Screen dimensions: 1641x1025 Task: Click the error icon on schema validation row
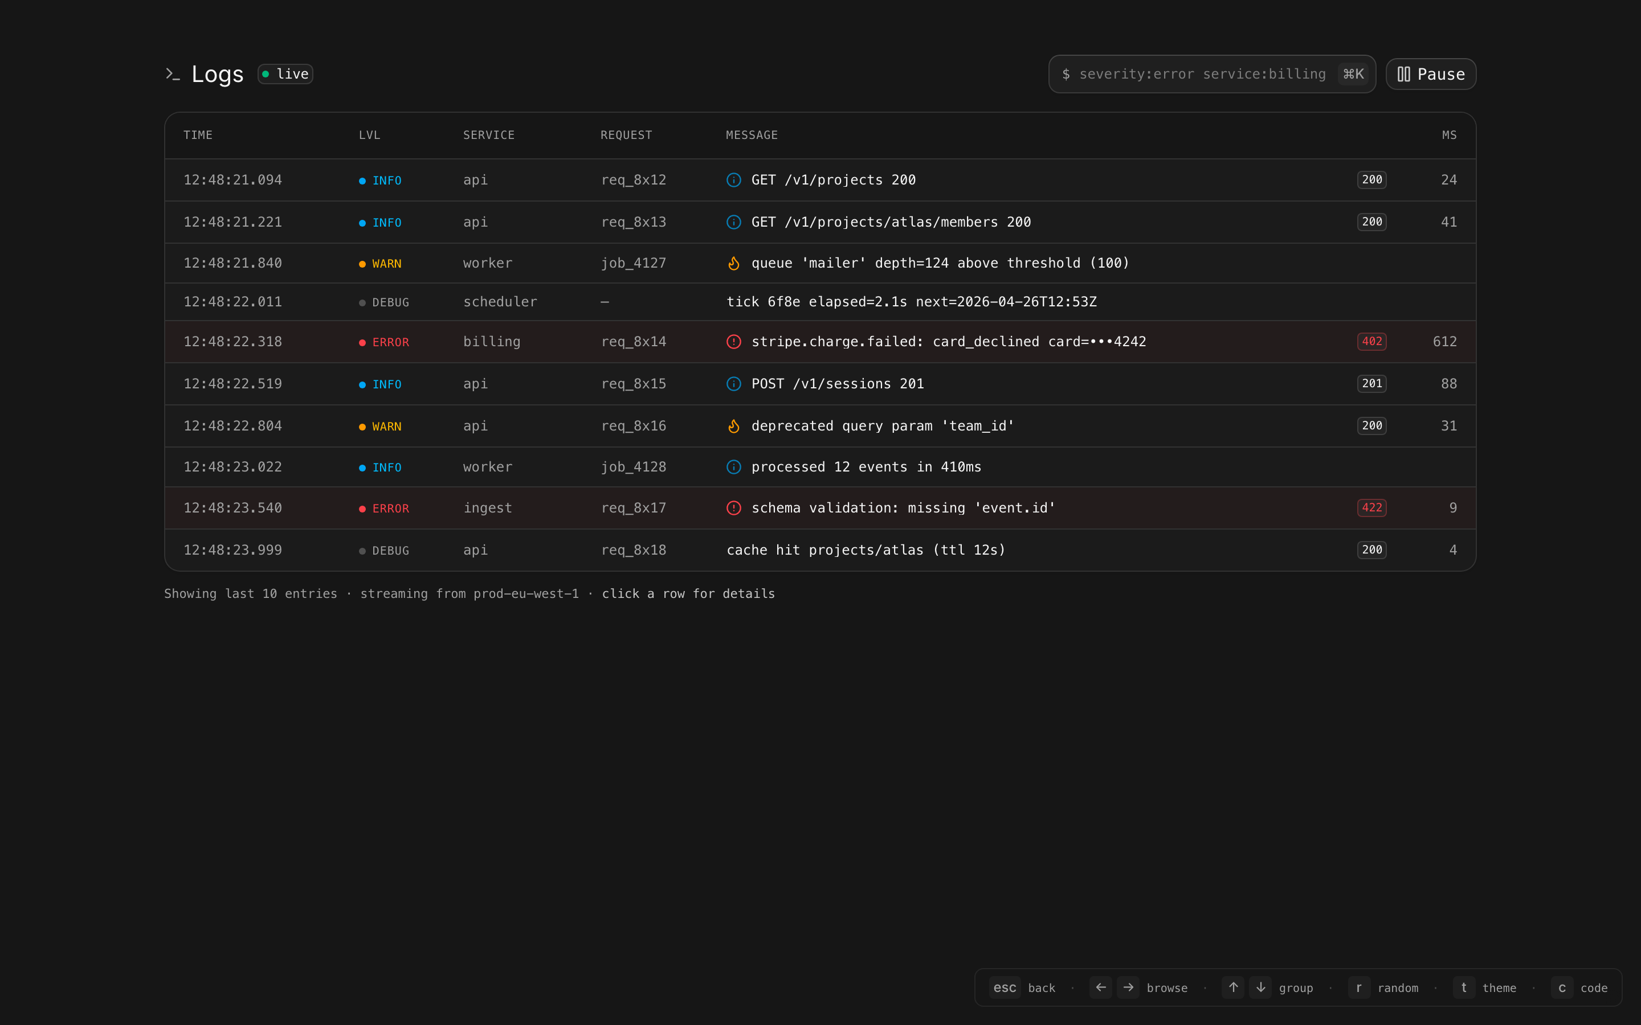coord(734,508)
